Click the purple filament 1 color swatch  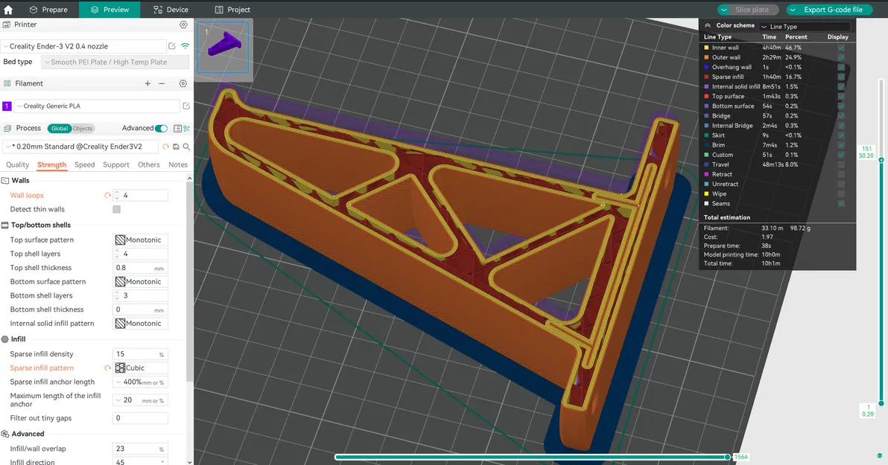pos(7,106)
